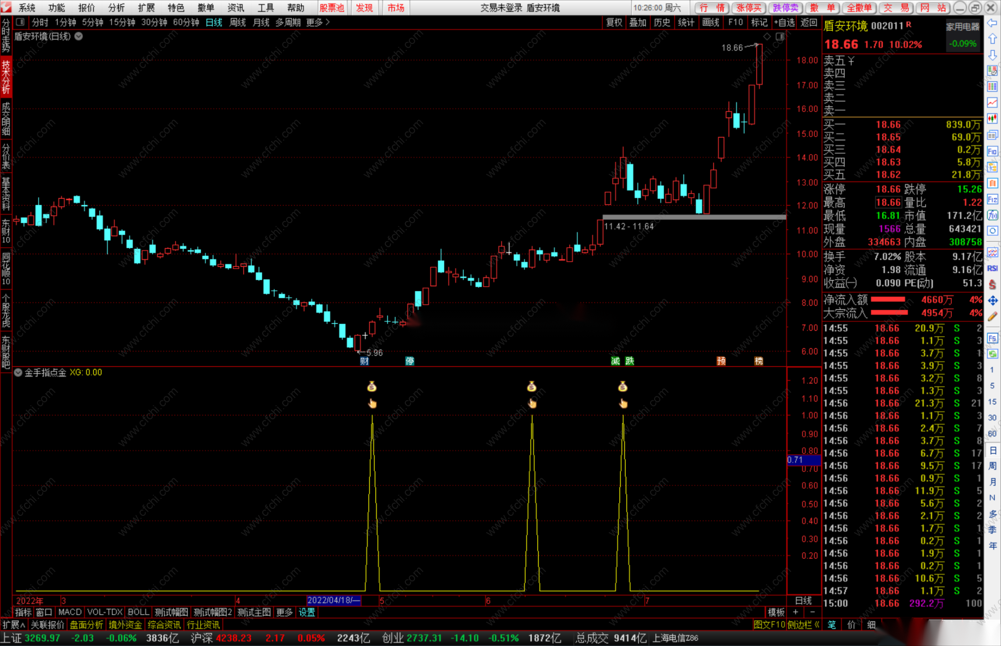Click the line trend chart sidebar icon
1001x646 pixels.
pyautogui.click(x=992, y=103)
